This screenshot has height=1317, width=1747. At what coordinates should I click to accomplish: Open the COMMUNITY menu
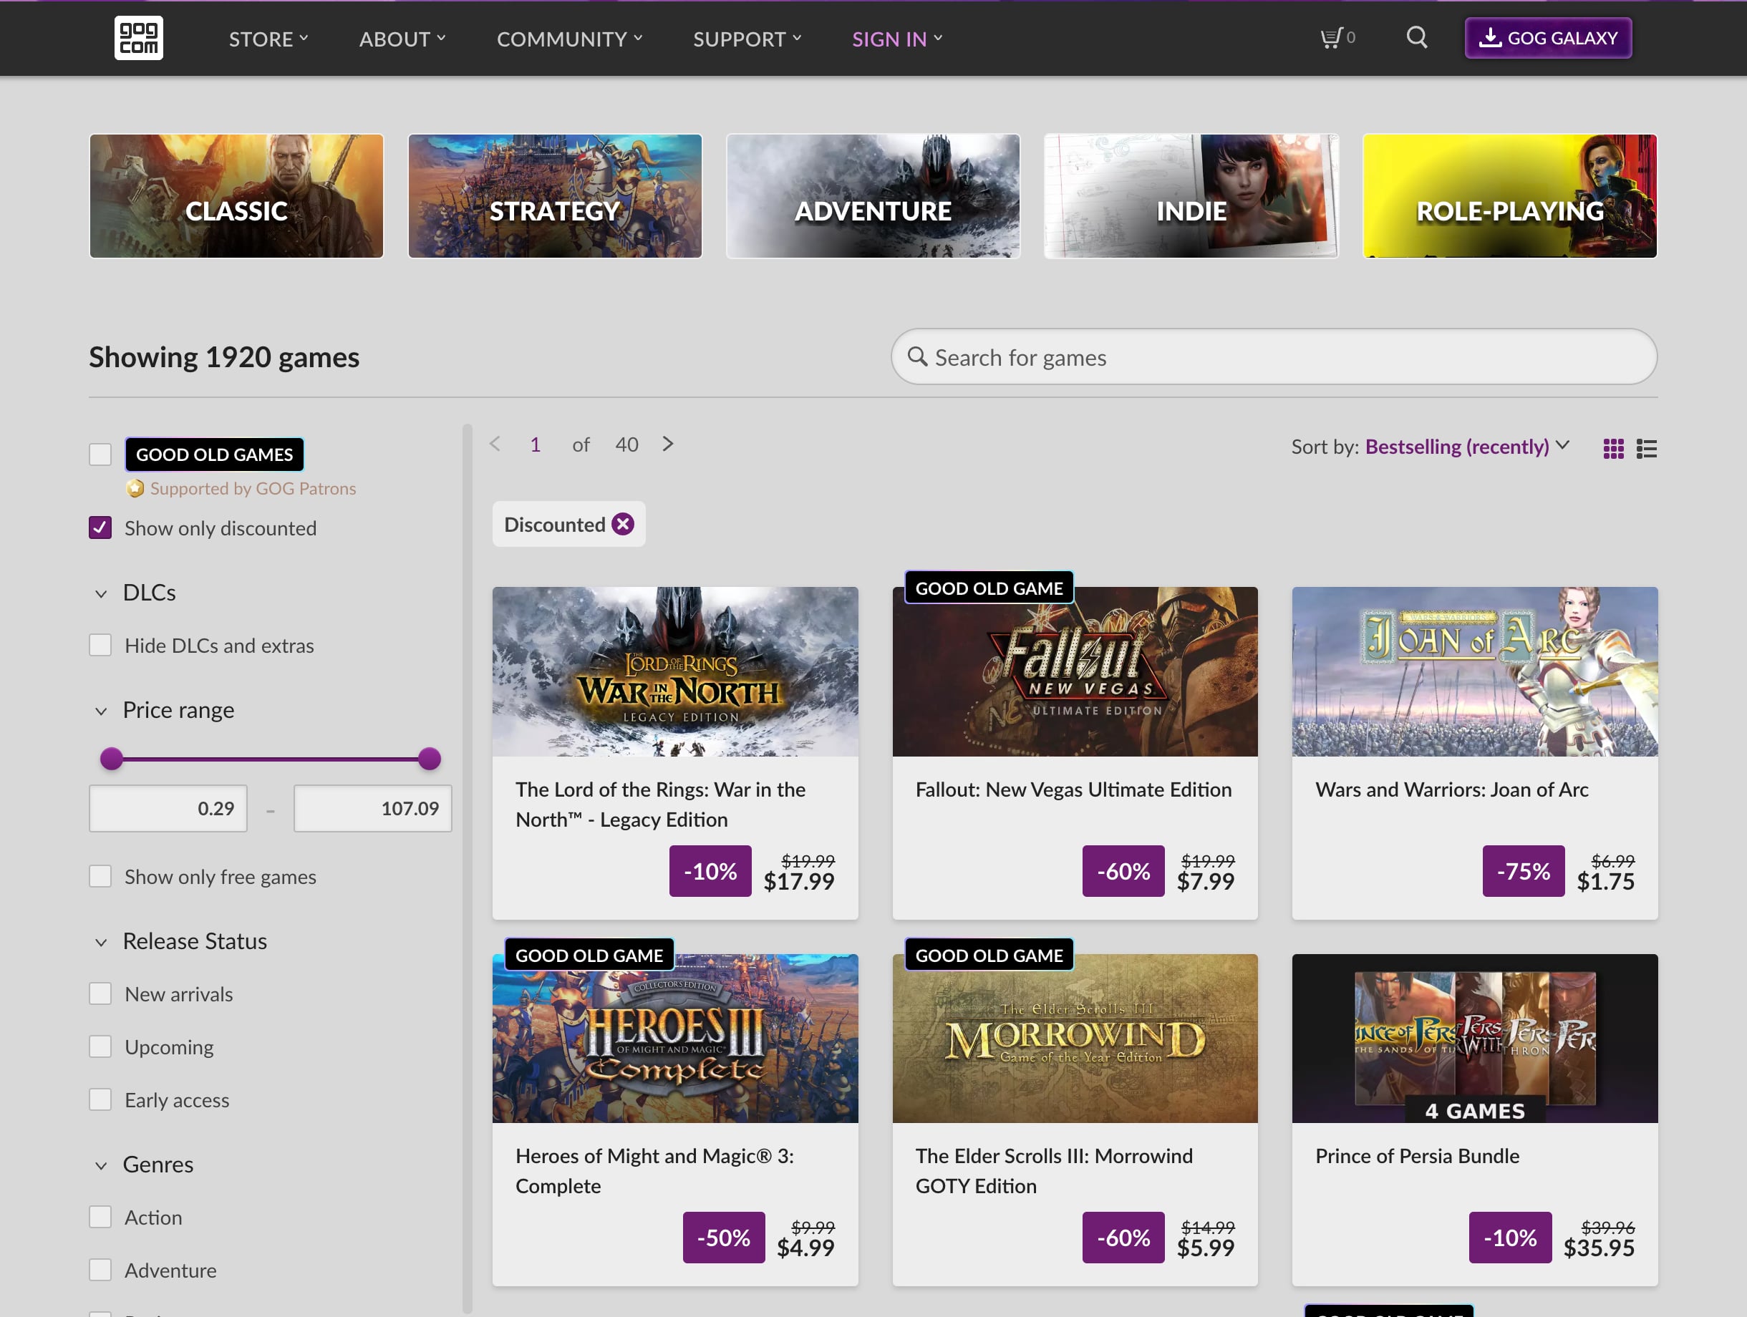[x=569, y=39]
